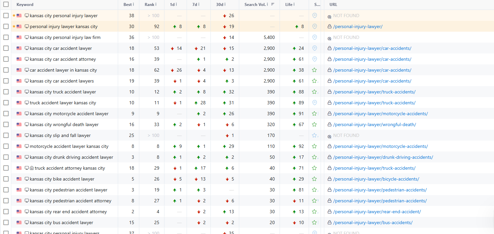494x234 pixels.
Task: Click the green star icon for 'motorcycle accident lawyer kansas city'
Action: (x=314, y=146)
